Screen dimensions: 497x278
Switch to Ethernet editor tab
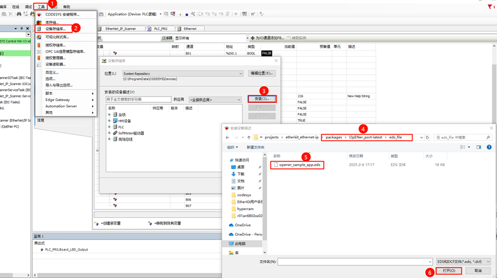190,29
